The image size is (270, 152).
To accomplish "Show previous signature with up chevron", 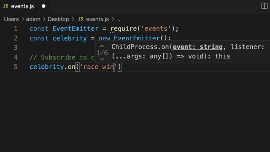I will point(102,46).
